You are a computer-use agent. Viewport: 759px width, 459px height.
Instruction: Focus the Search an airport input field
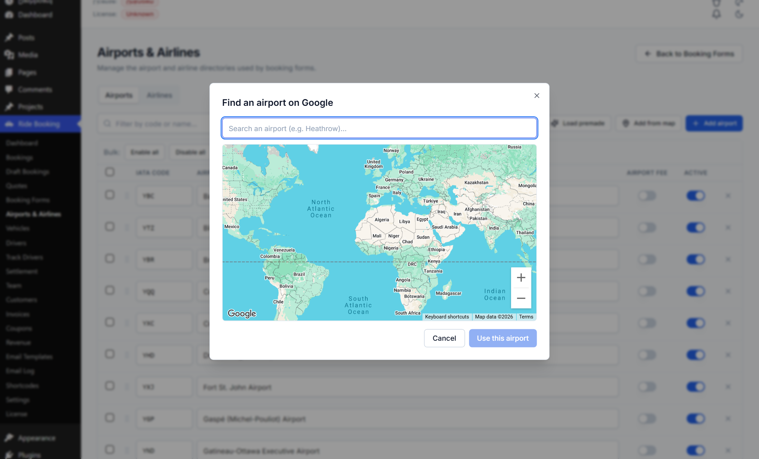pos(379,128)
